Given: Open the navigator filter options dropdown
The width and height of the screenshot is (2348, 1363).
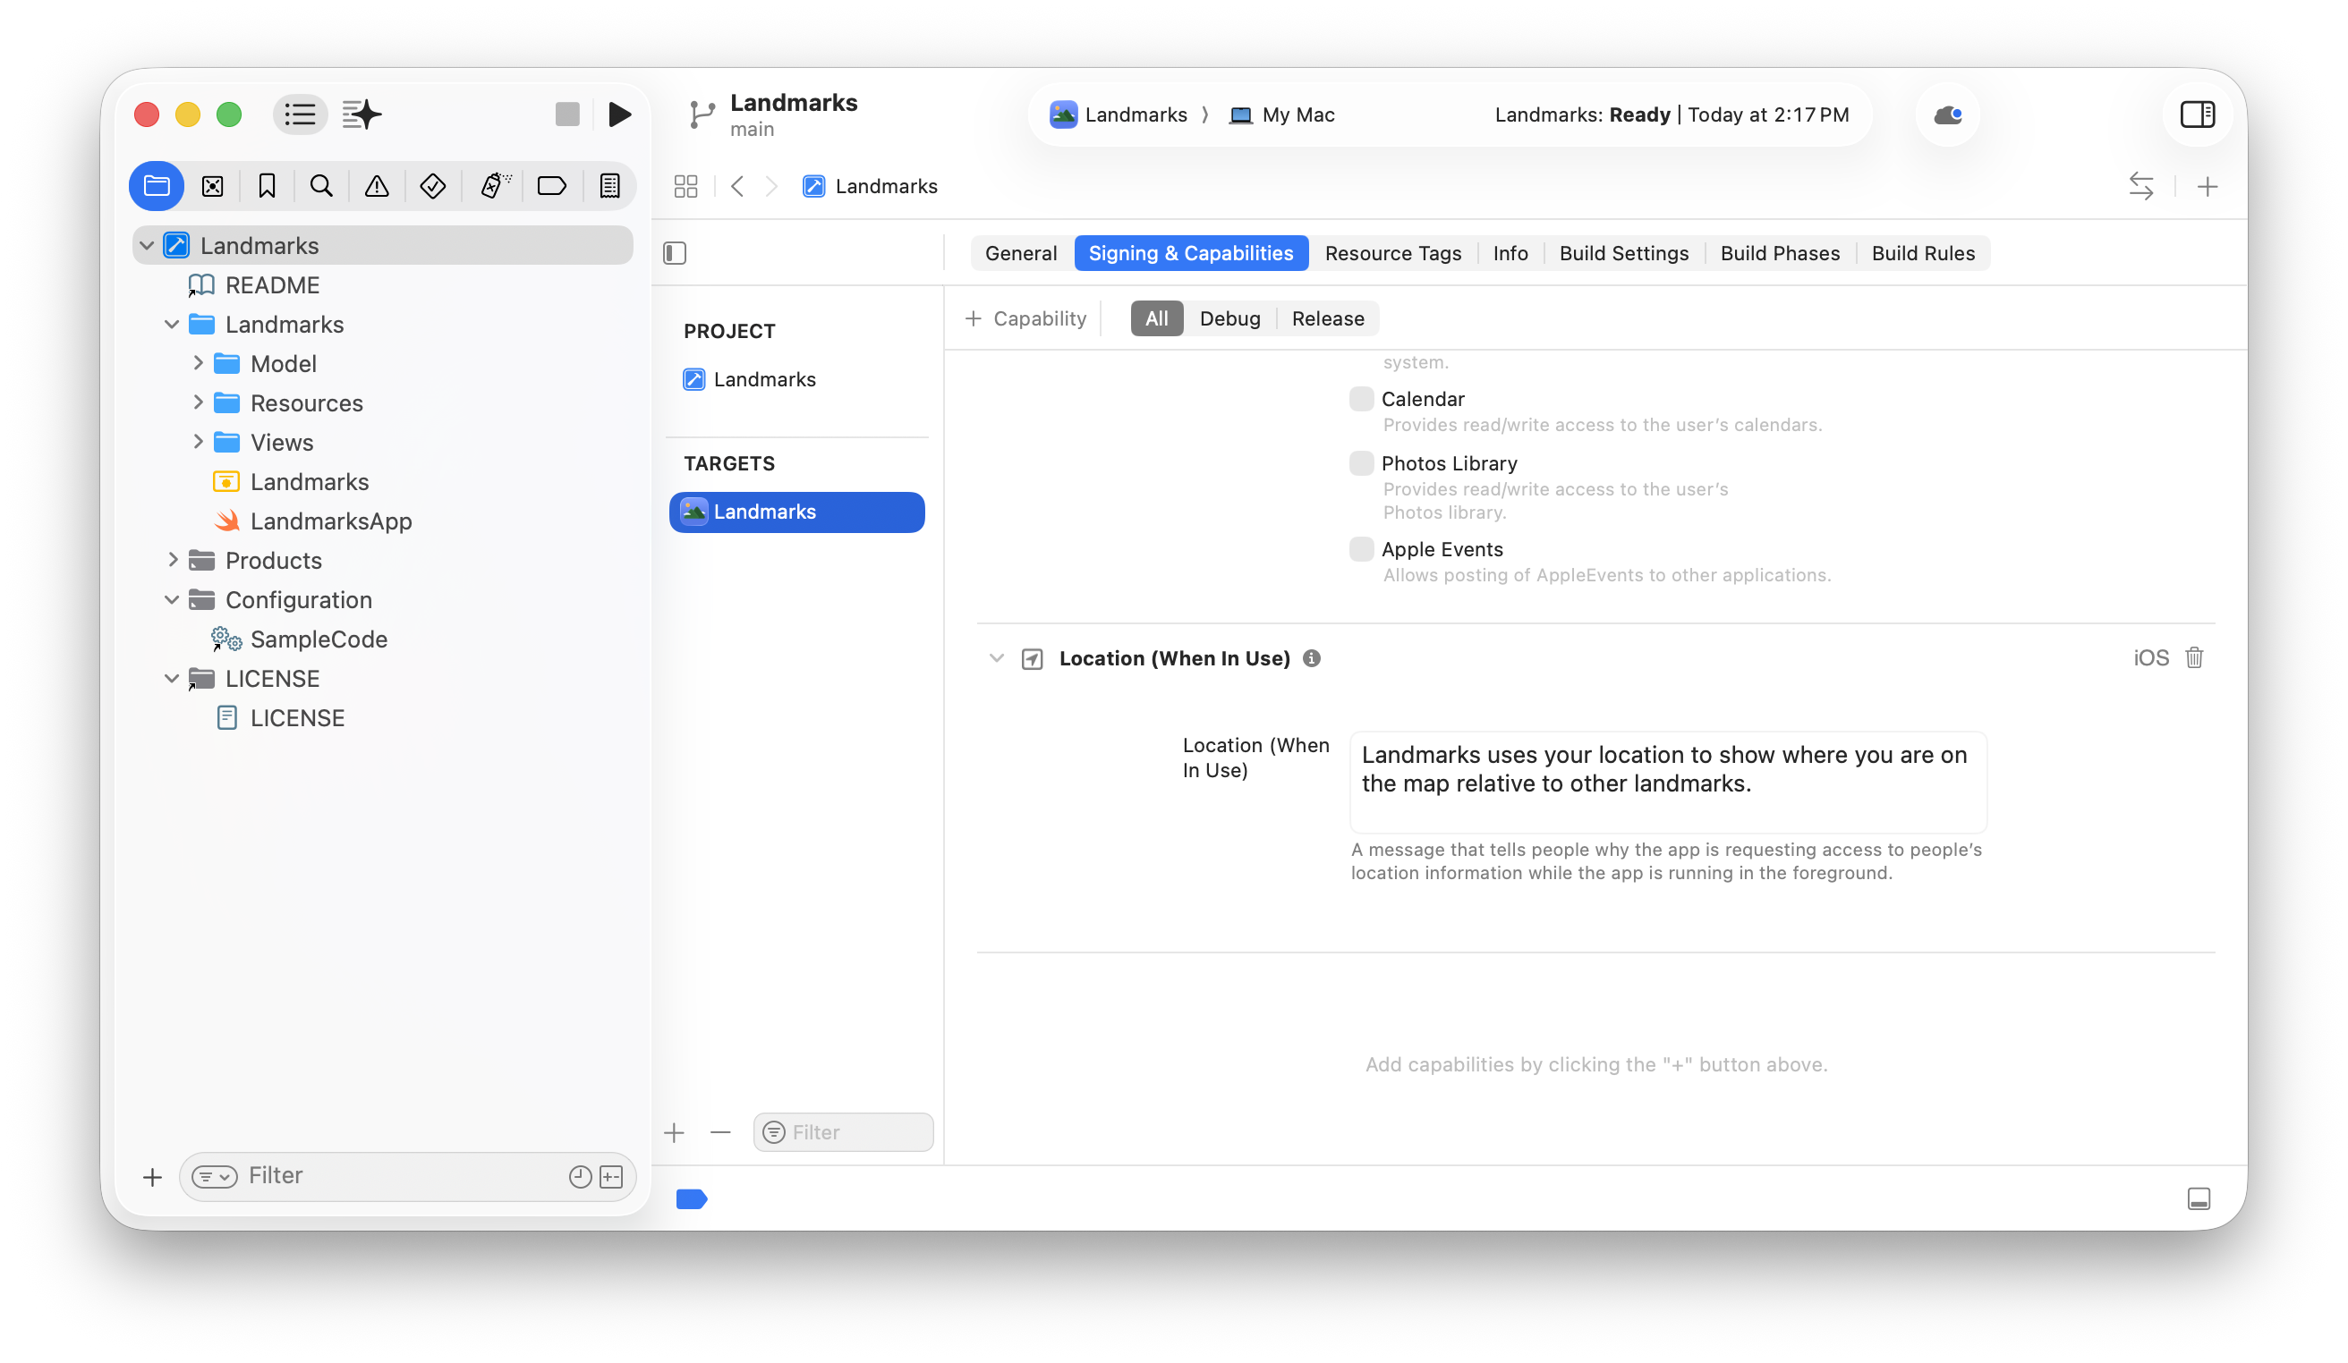Looking at the screenshot, I should point(214,1177).
